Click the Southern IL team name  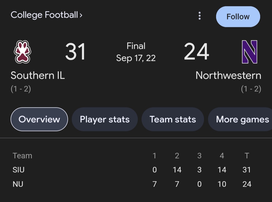38,75
